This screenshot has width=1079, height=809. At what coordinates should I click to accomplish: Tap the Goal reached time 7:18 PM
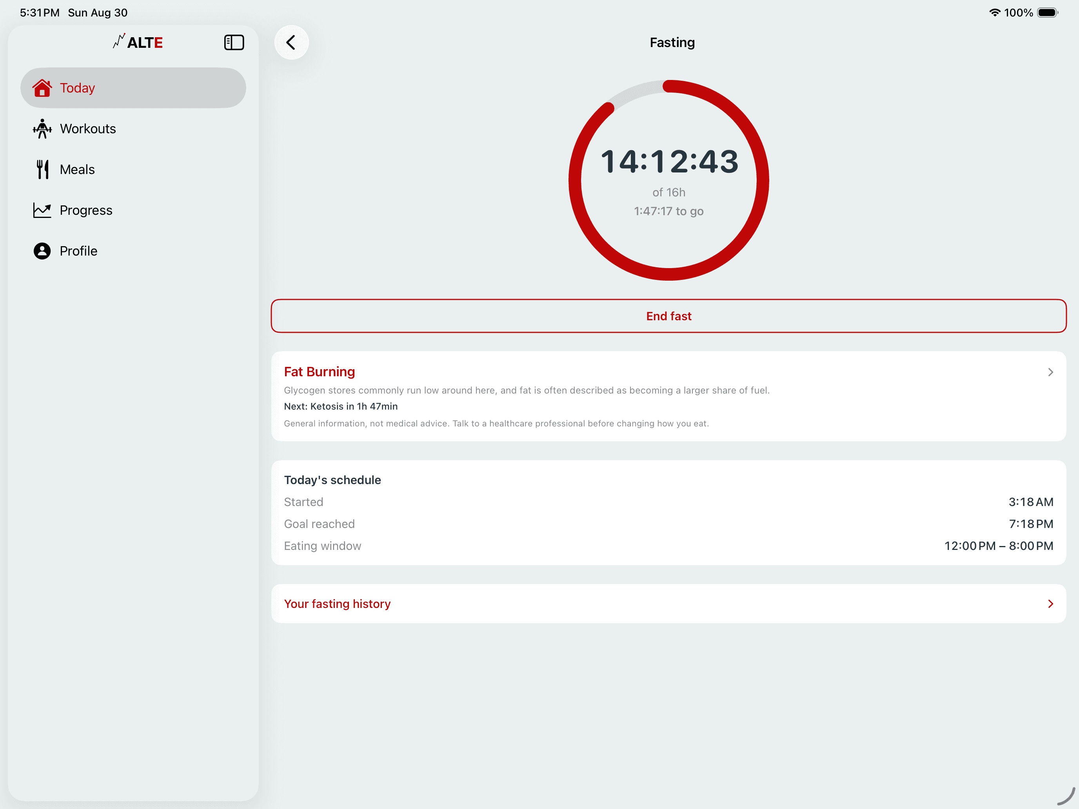pos(1031,524)
